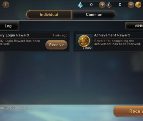Click the blue crystal count showing 0
Viewport: 143px width, 121px height.
[91, 5]
